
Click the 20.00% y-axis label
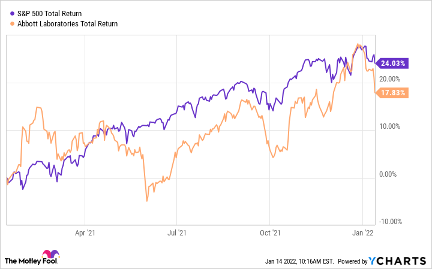click(389, 79)
